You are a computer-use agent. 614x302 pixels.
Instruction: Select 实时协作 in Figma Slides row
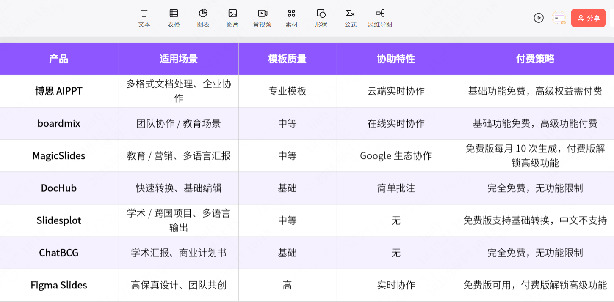click(x=396, y=285)
